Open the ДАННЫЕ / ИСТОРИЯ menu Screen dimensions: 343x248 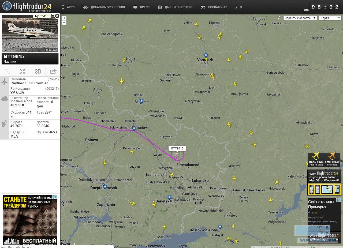point(175,7)
